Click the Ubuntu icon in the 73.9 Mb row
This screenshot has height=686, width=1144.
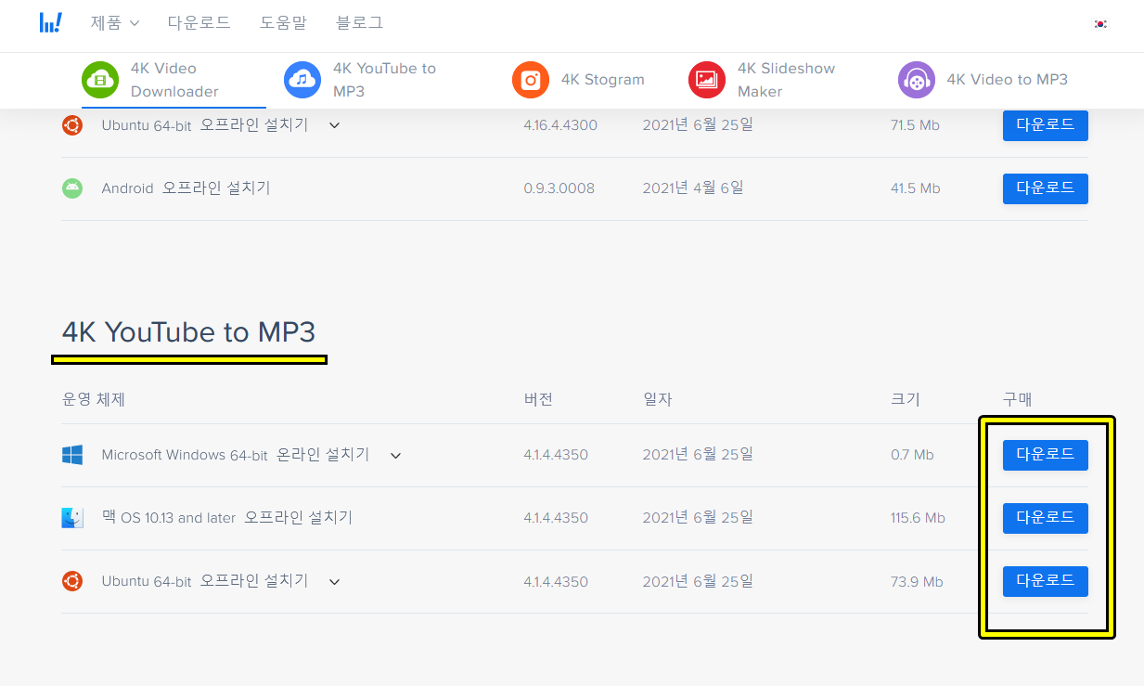click(72, 581)
